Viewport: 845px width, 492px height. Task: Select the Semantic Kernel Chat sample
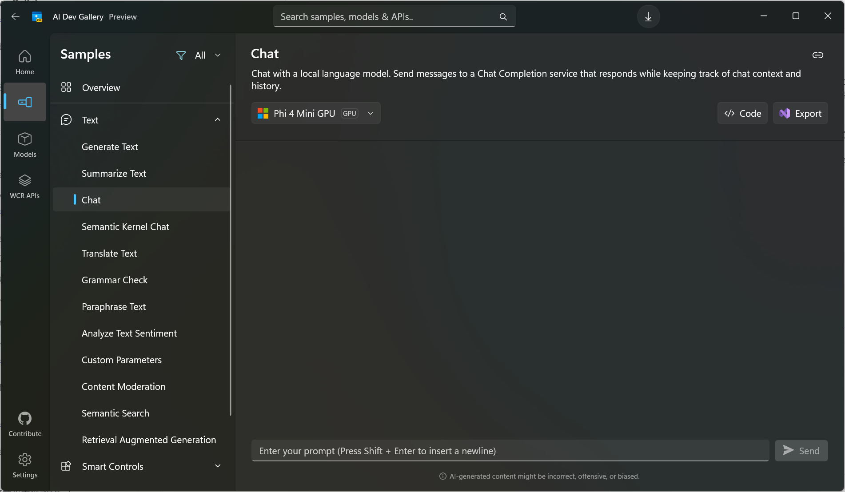(x=125, y=227)
